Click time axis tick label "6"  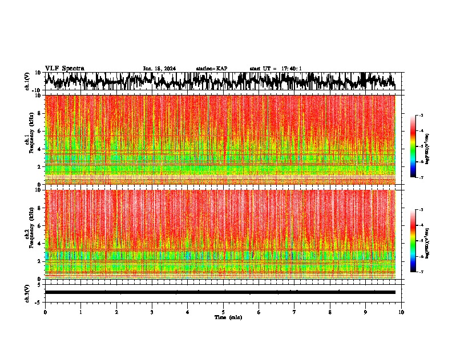(x=259, y=312)
